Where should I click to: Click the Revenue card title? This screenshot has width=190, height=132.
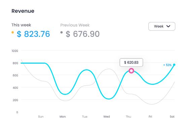23,11
